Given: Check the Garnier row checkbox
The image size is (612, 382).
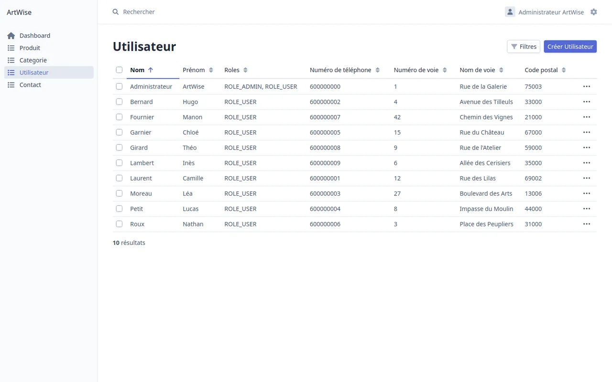Looking at the screenshot, I should point(119,133).
